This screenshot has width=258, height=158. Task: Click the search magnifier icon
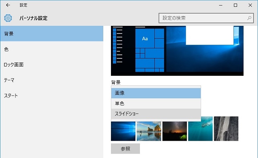point(249,18)
